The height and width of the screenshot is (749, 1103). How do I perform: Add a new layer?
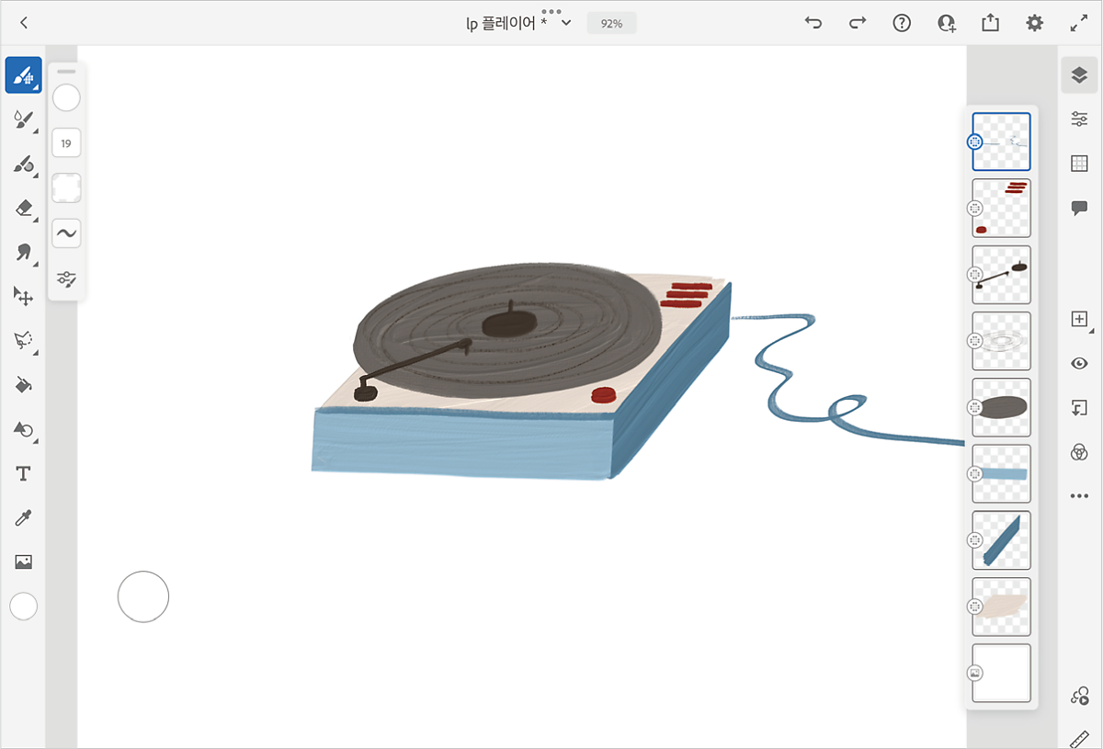point(1080,319)
